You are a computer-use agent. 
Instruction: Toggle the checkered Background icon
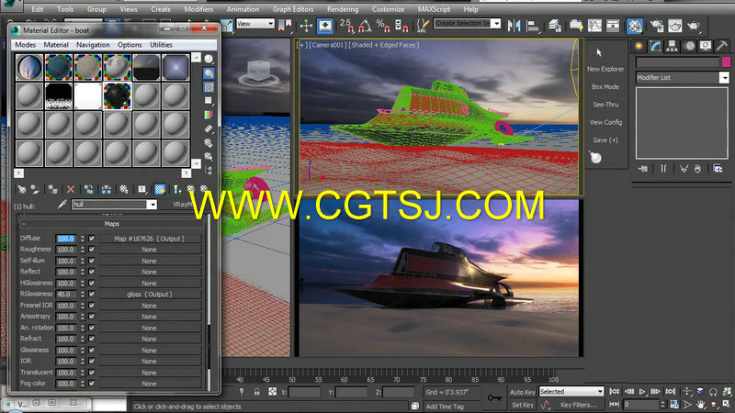click(209, 87)
